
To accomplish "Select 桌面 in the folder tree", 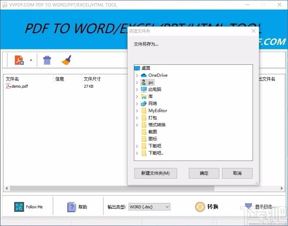I will (x=146, y=68).
